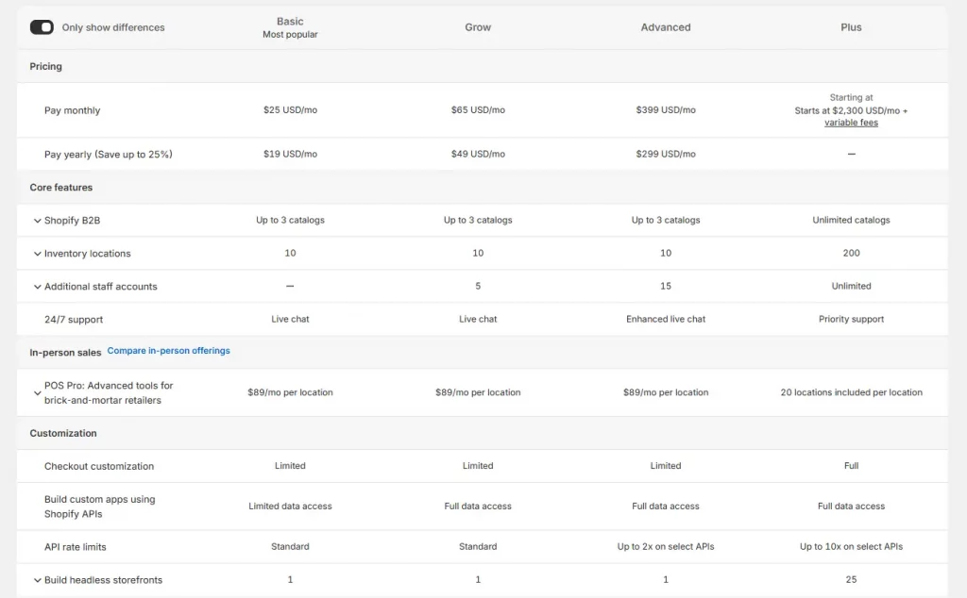Click the $49 USD/mo yearly price
Viewport: 967px width, 598px height.
pyautogui.click(x=478, y=154)
